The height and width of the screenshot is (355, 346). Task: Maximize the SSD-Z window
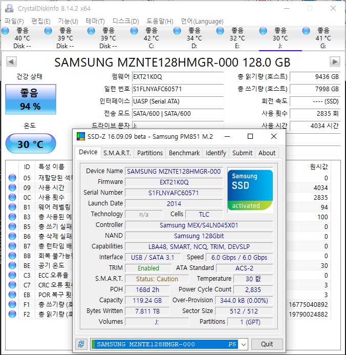coord(250,136)
